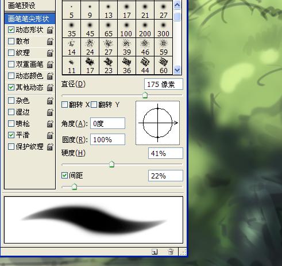This screenshot has width=282, height=266.
Task: Click the 直径 diameter value field
Action: [164, 84]
